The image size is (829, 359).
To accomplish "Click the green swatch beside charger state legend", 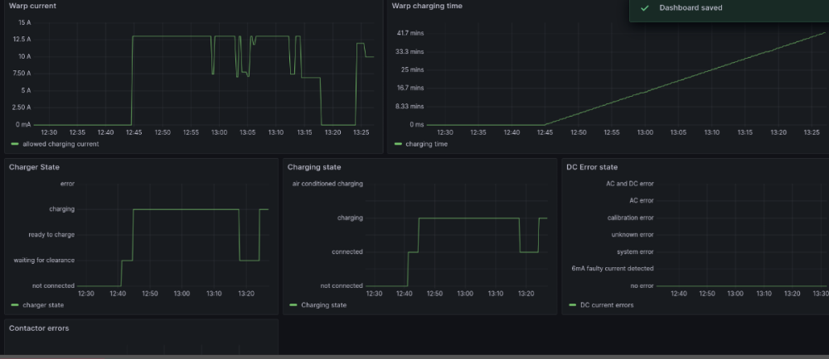I will tap(13, 305).
